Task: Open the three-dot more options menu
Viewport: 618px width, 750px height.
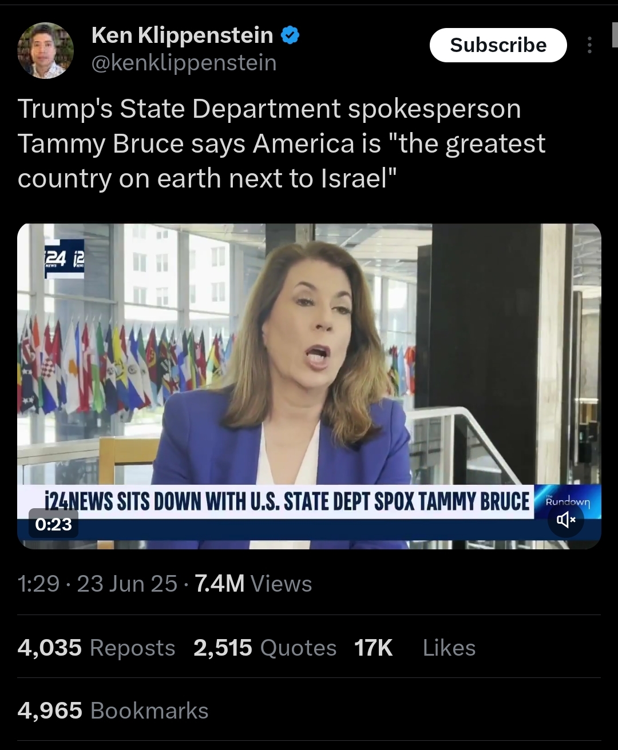Action: pos(589,45)
